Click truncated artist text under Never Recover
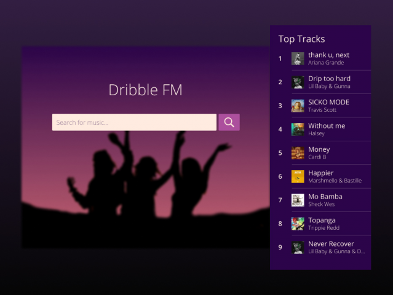This screenshot has width=393, height=295. [x=336, y=251]
